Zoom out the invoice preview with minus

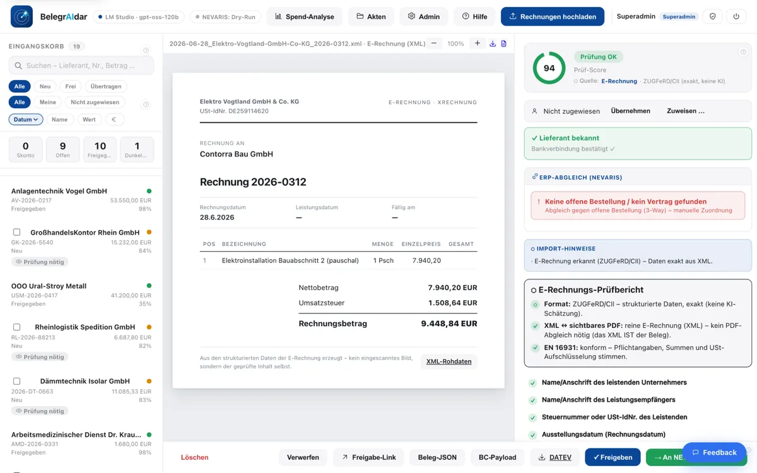point(433,44)
